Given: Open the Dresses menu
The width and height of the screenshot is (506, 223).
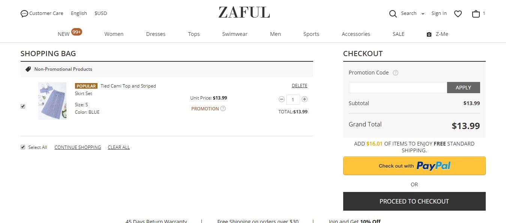Looking at the screenshot, I should pos(156,34).
